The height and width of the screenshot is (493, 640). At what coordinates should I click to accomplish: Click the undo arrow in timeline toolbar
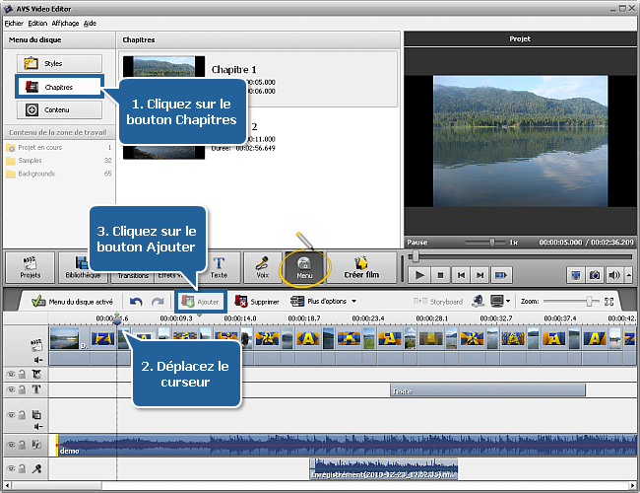136,301
